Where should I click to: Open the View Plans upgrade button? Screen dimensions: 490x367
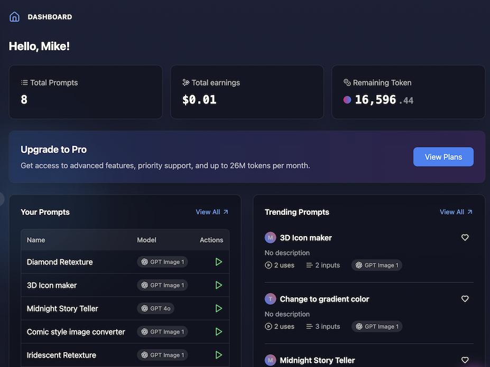point(443,157)
